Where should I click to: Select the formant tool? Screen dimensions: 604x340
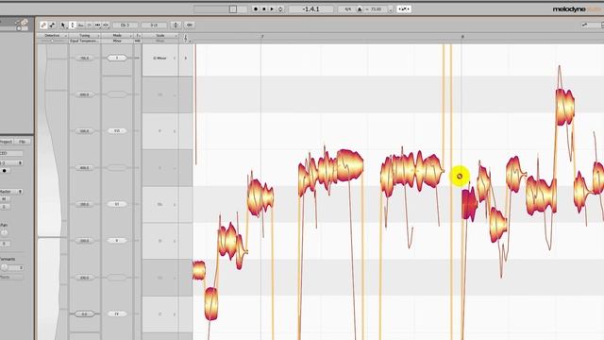[81, 25]
